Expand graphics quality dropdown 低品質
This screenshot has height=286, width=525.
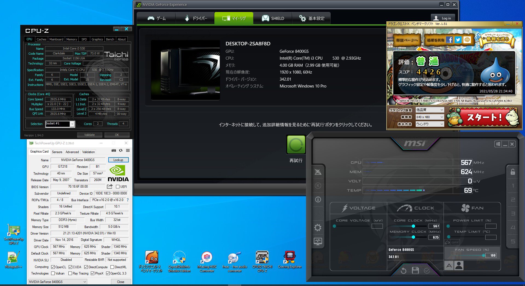pos(430,110)
